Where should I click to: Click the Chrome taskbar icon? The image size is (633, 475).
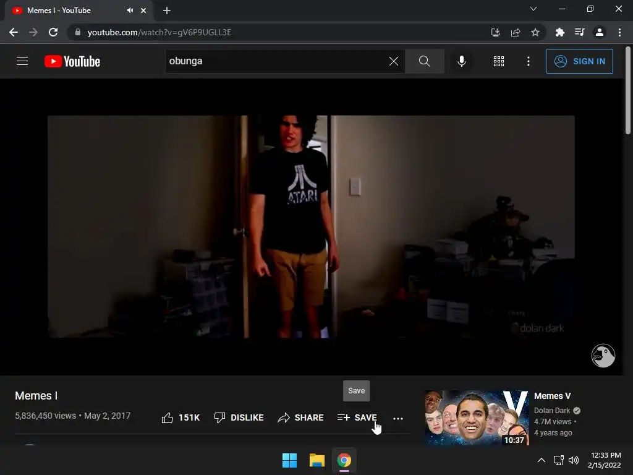344,460
